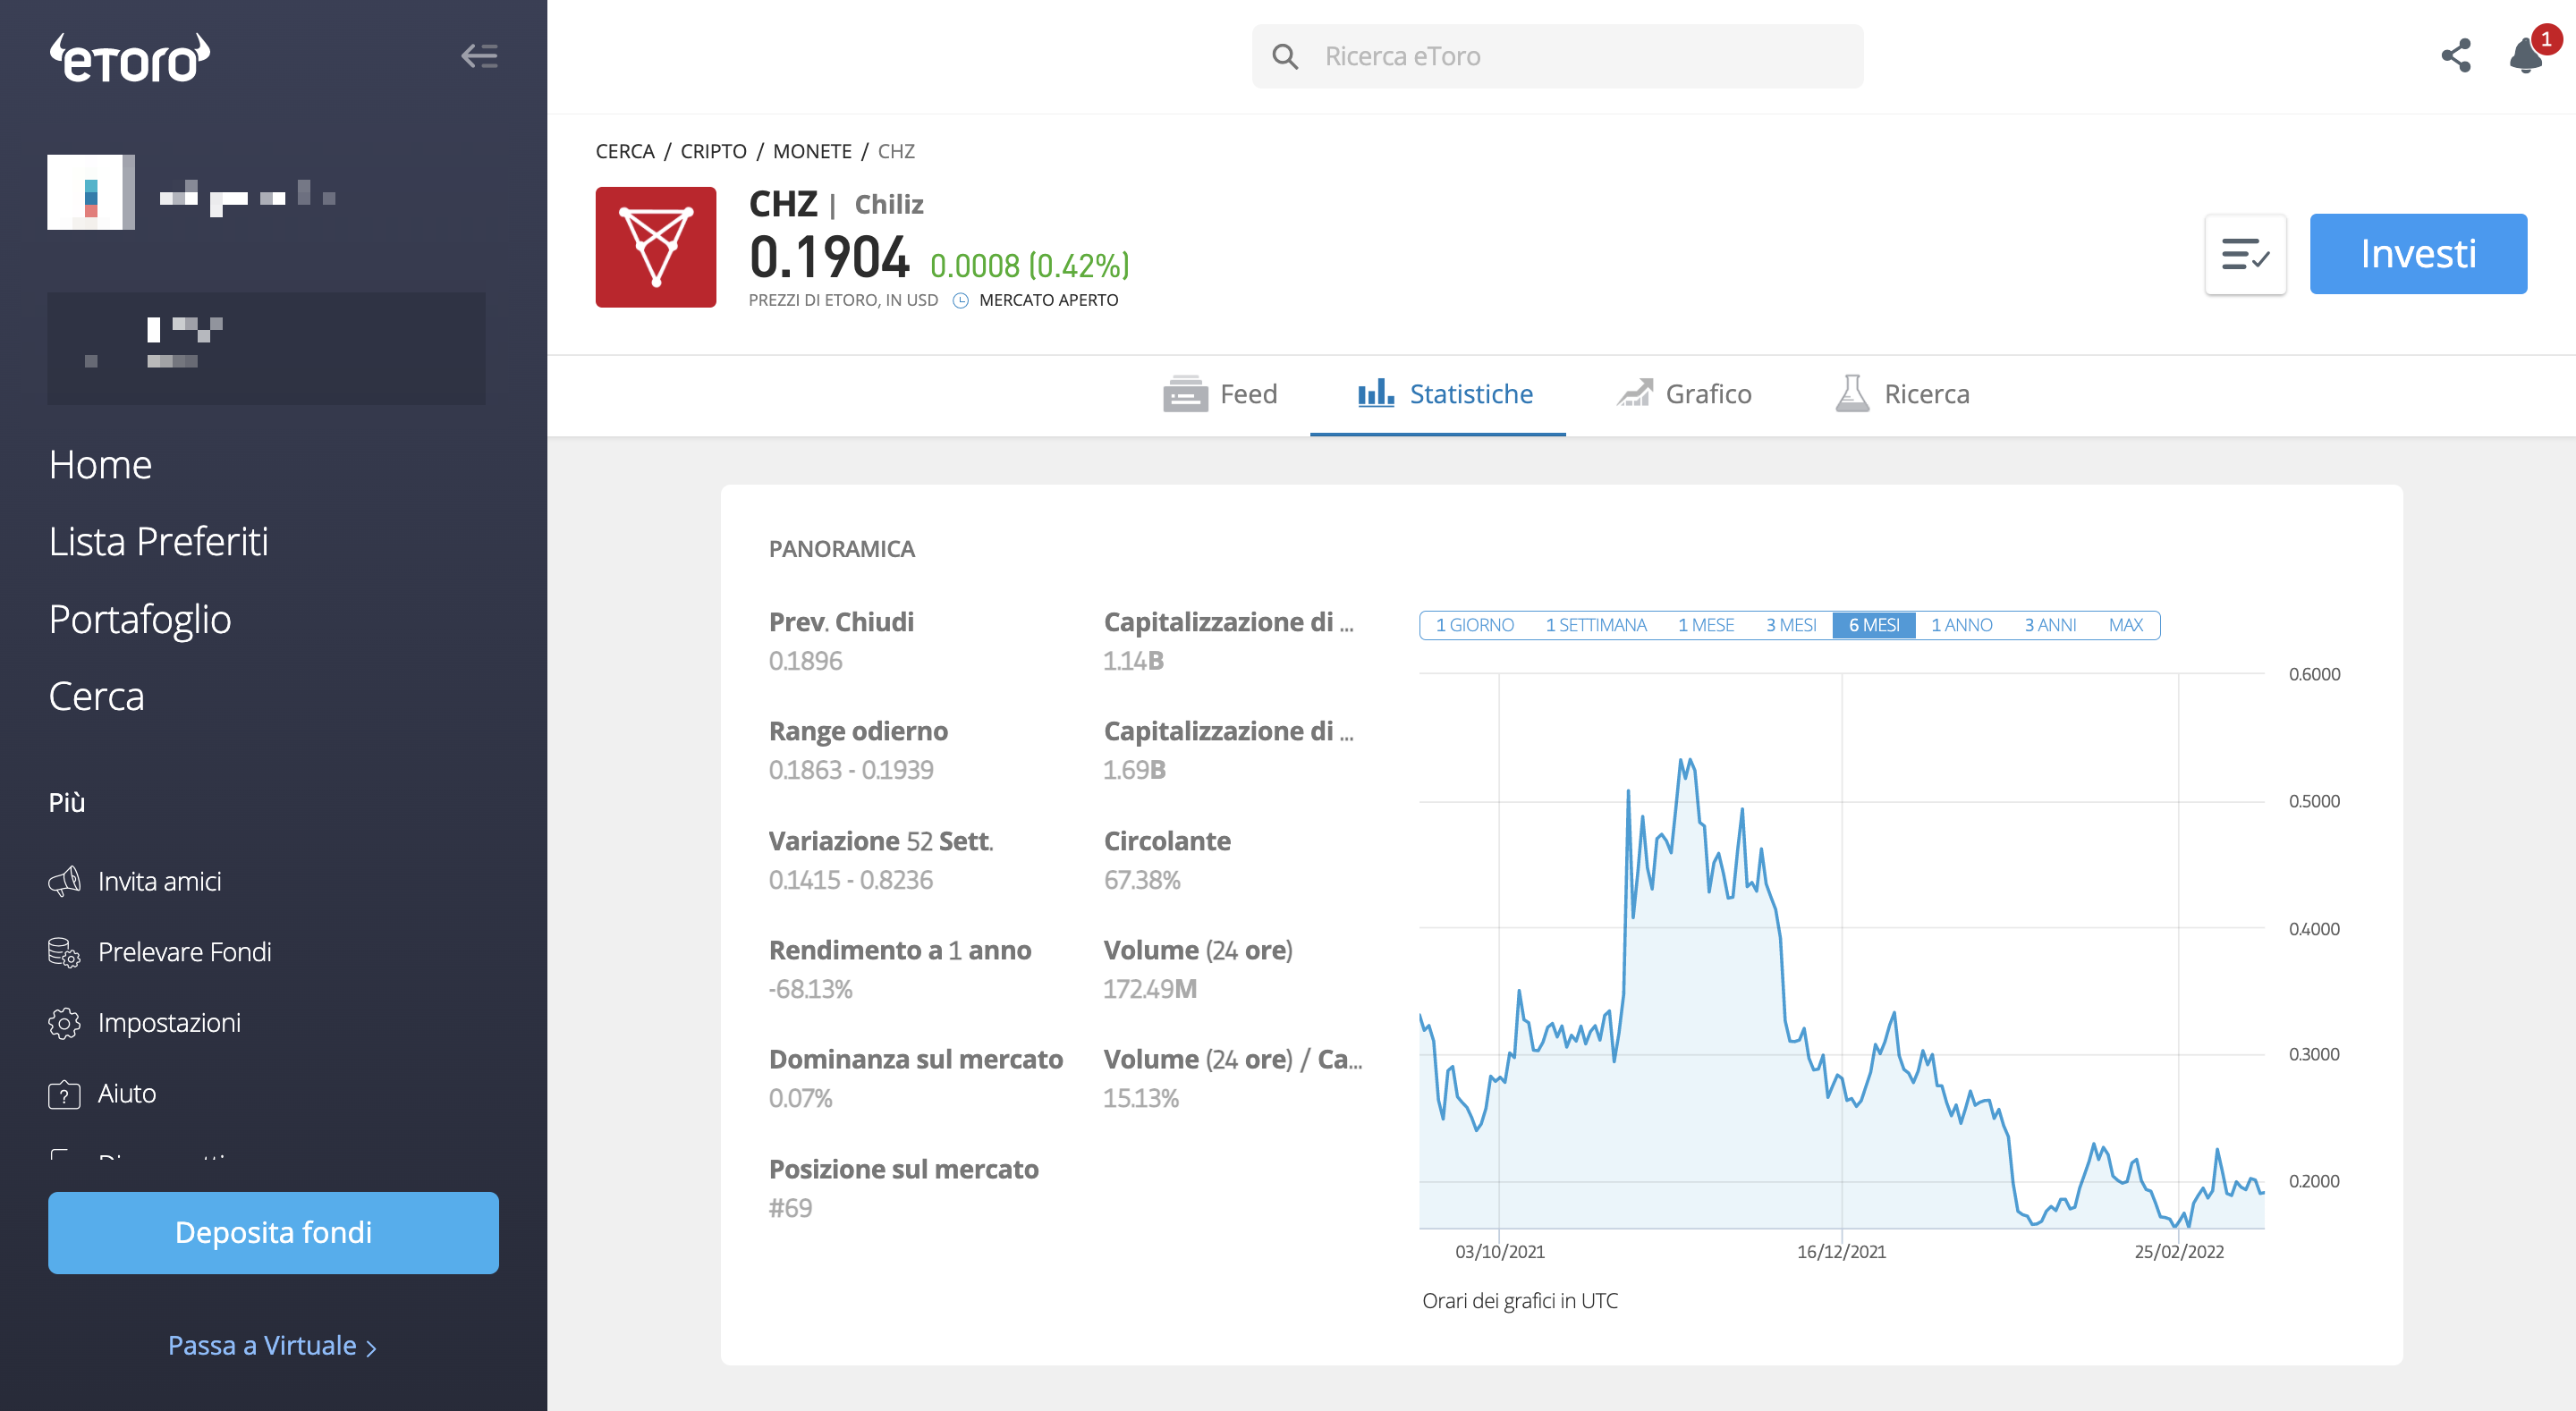Click the Aiuto help icon
The height and width of the screenshot is (1411, 2576).
click(64, 1094)
